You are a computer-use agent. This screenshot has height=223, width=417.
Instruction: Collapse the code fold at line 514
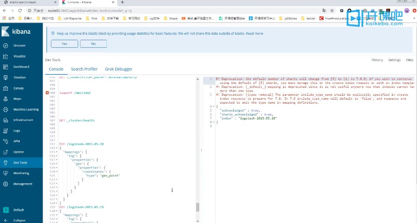point(56,148)
